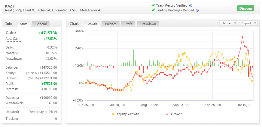Select the Drawdown chart tab

tap(148, 24)
